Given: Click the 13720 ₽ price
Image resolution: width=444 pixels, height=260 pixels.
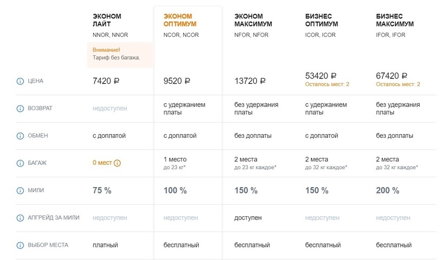Looking at the screenshot, I should pos(250,82).
